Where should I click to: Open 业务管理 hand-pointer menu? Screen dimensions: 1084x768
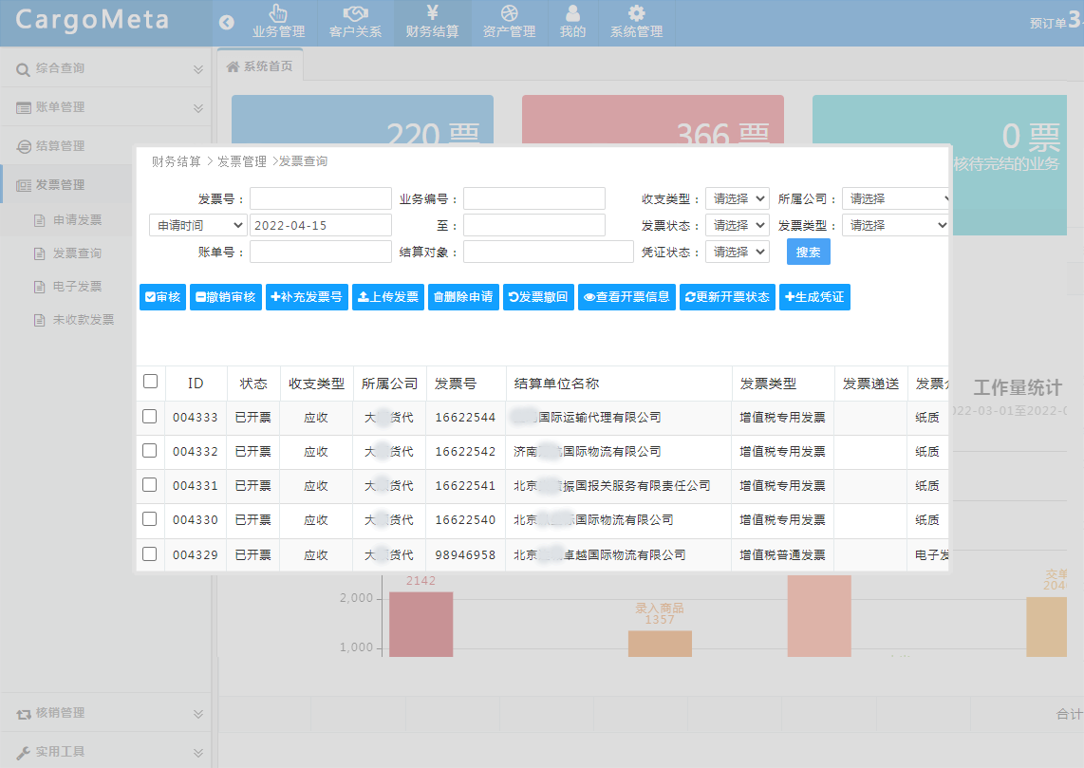tap(278, 23)
